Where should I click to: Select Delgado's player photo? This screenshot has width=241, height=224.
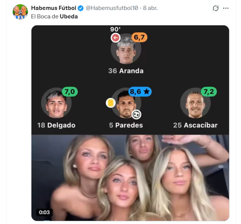pyautogui.click(x=56, y=104)
